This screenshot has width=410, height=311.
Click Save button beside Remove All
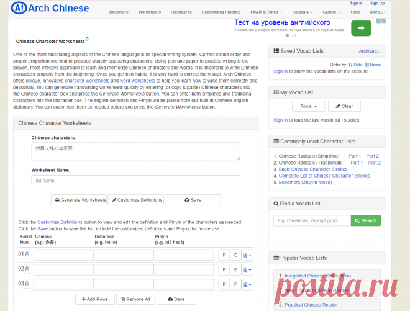coord(176,299)
